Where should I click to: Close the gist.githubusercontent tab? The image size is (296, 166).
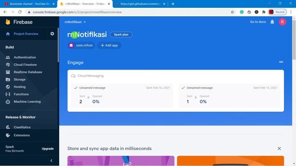164,4
